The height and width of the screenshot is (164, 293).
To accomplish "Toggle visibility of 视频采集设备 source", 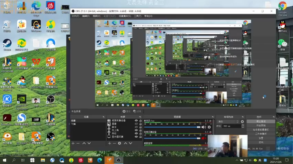I will tap(136, 121).
